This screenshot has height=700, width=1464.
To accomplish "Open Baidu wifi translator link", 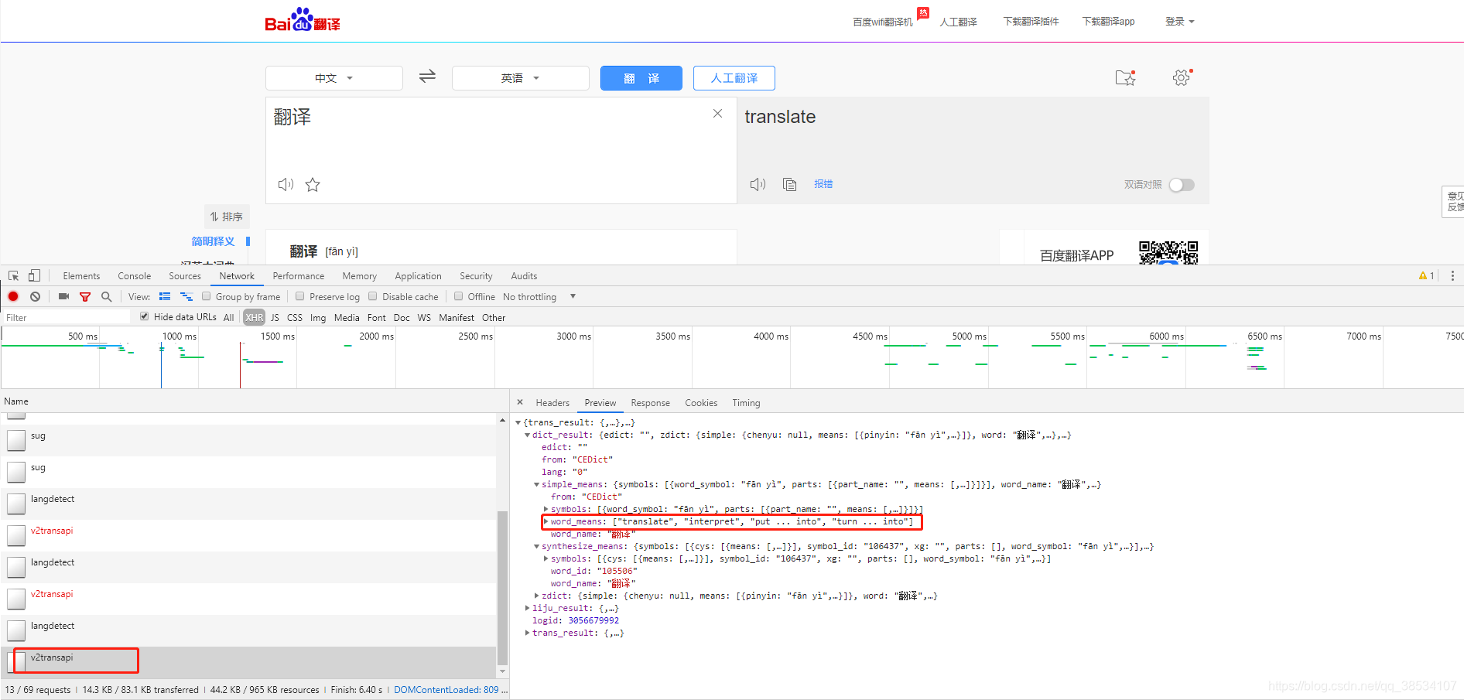I will point(883,22).
